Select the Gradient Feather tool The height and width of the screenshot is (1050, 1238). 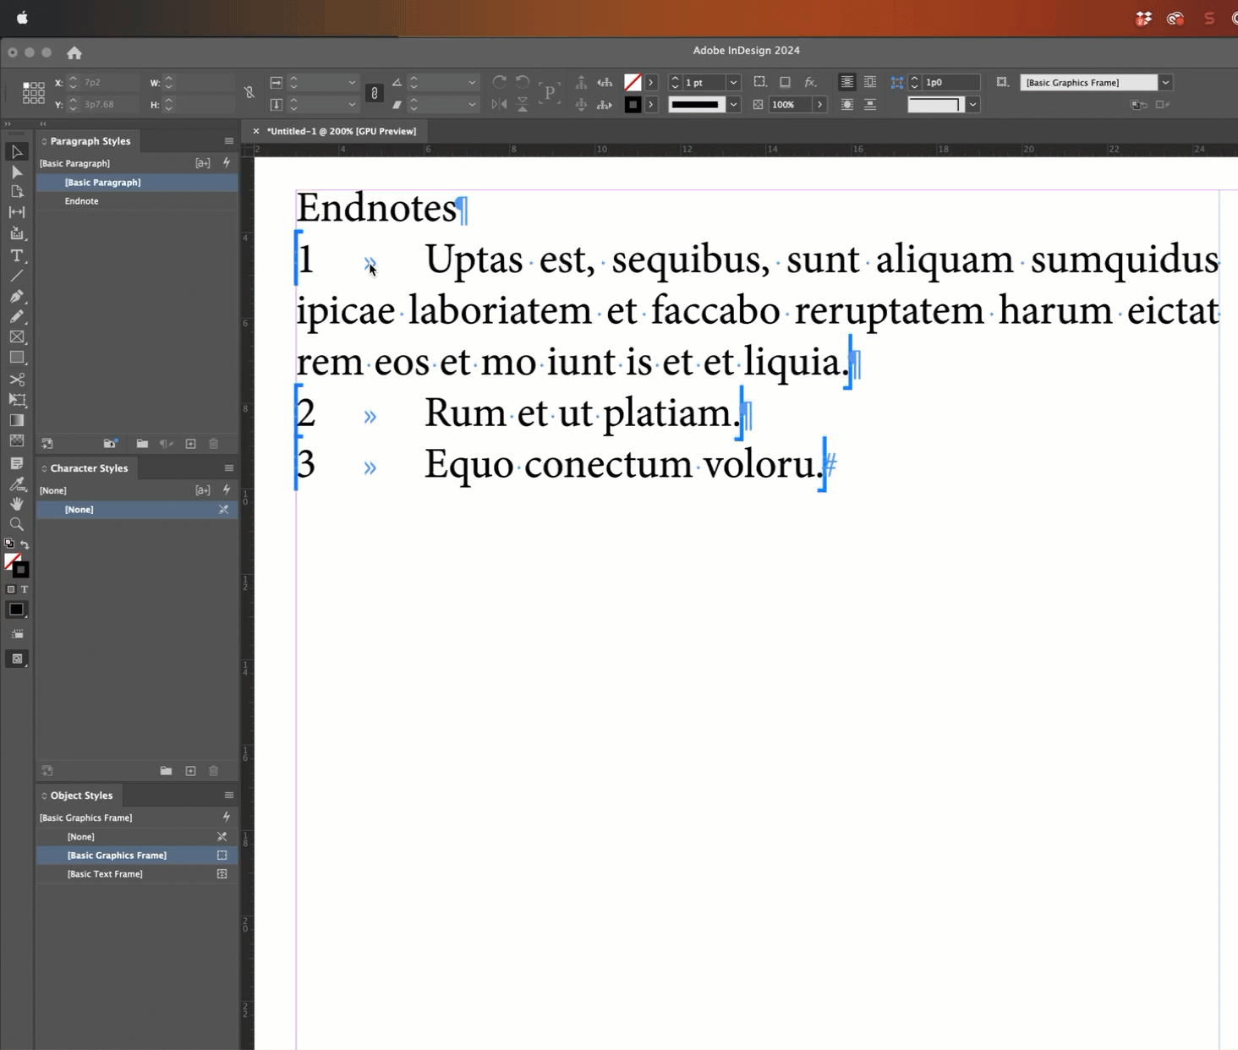(x=17, y=440)
